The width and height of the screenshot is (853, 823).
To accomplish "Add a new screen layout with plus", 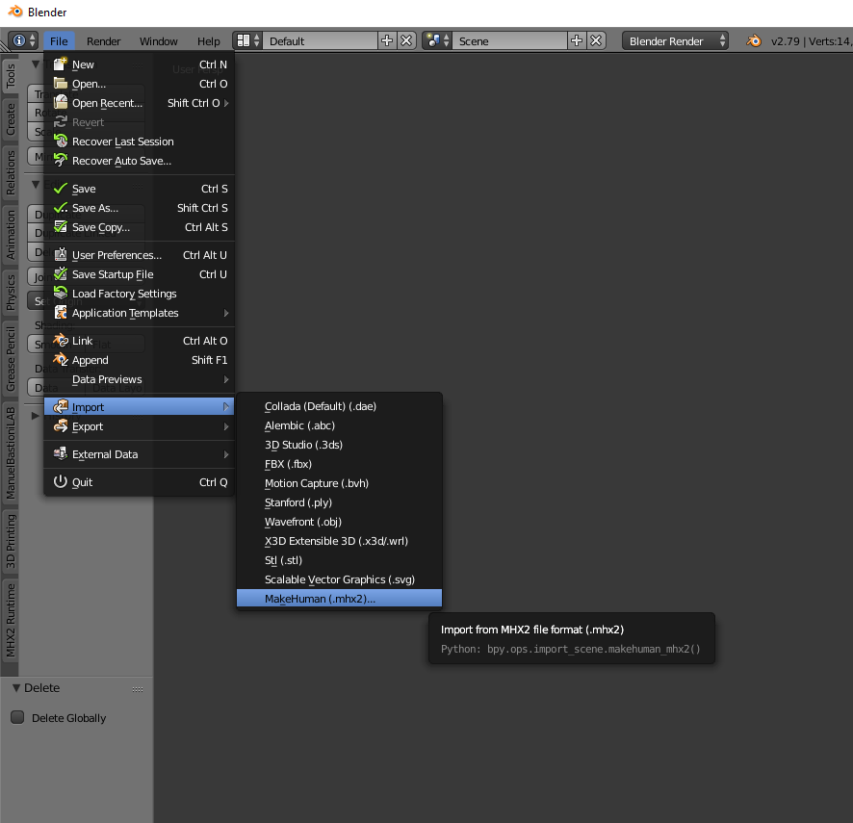I will pos(387,40).
